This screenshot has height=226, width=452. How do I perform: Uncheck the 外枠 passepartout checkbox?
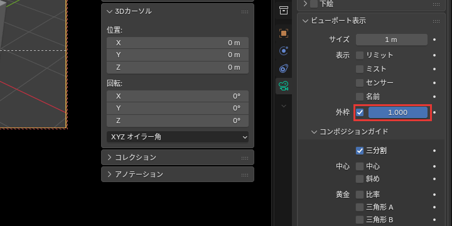click(x=360, y=112)
